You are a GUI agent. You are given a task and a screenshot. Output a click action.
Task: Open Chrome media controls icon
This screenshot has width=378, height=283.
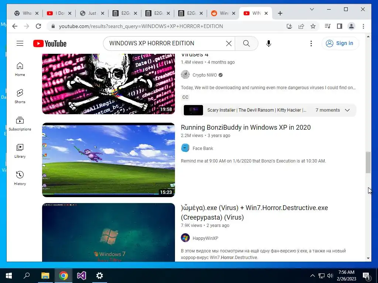pyautogui.click(x=328, y=26)
